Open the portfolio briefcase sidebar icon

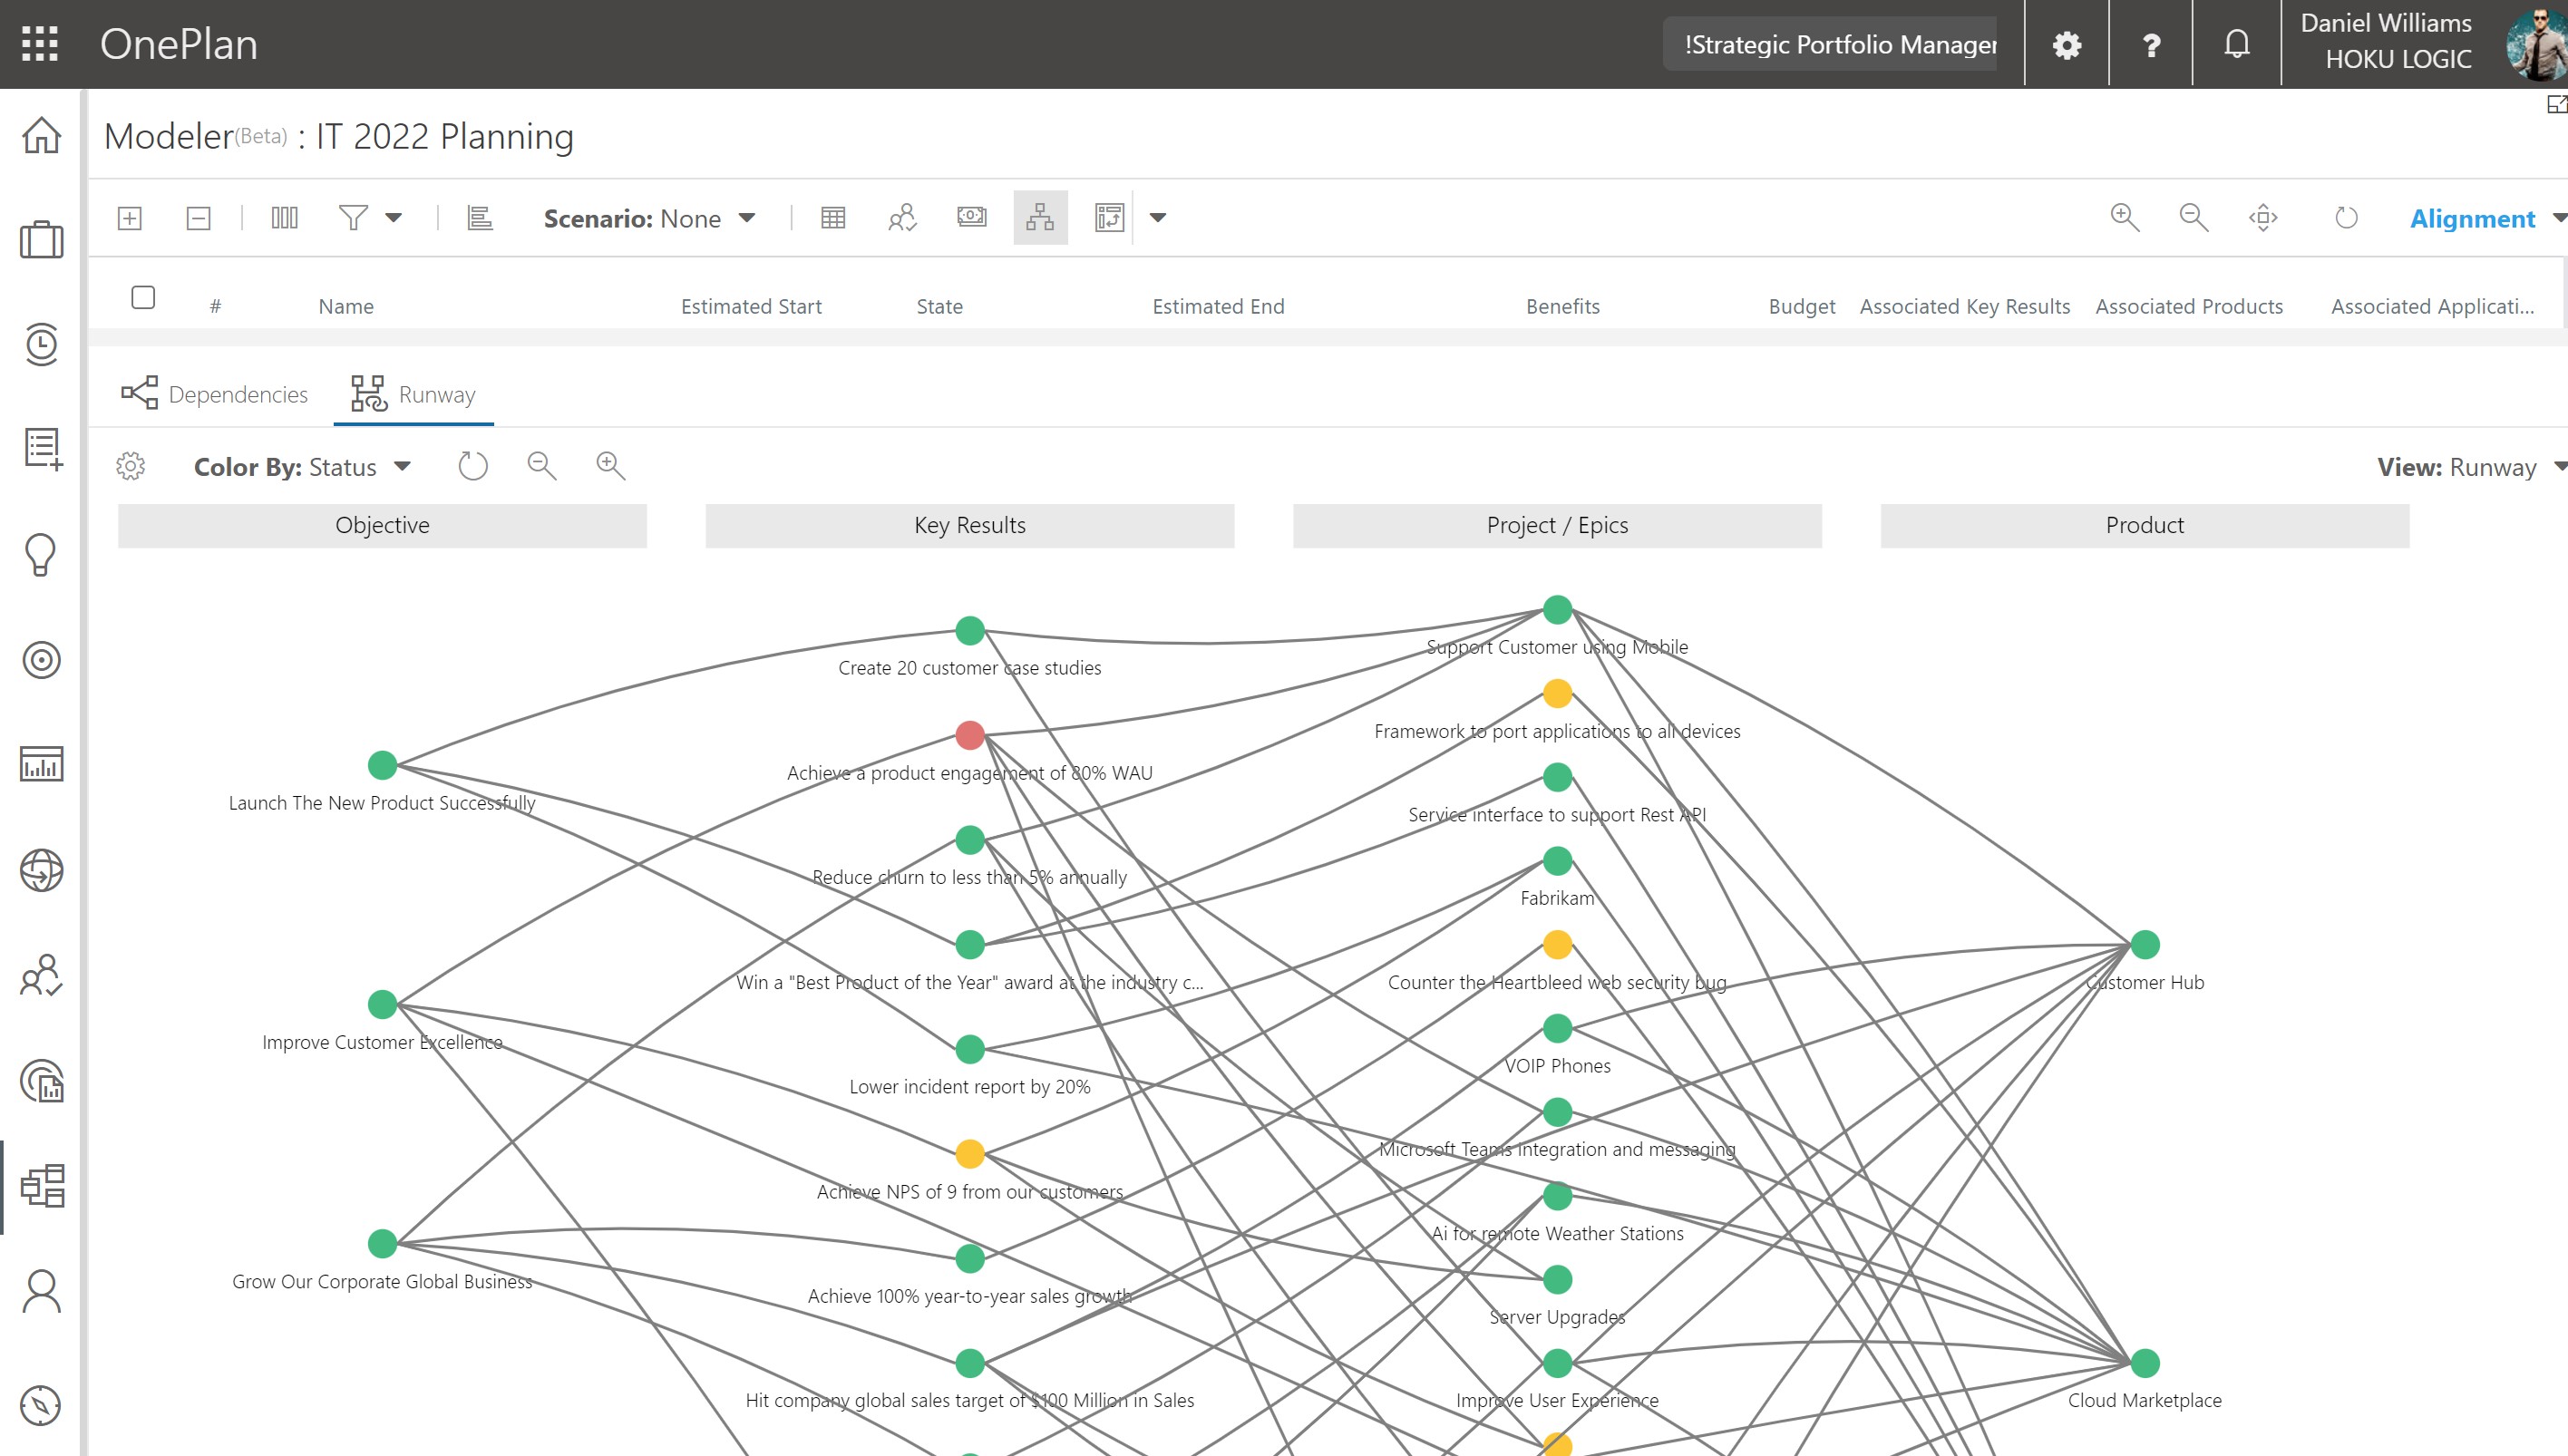pyautogui.click(x=41, y=240)
